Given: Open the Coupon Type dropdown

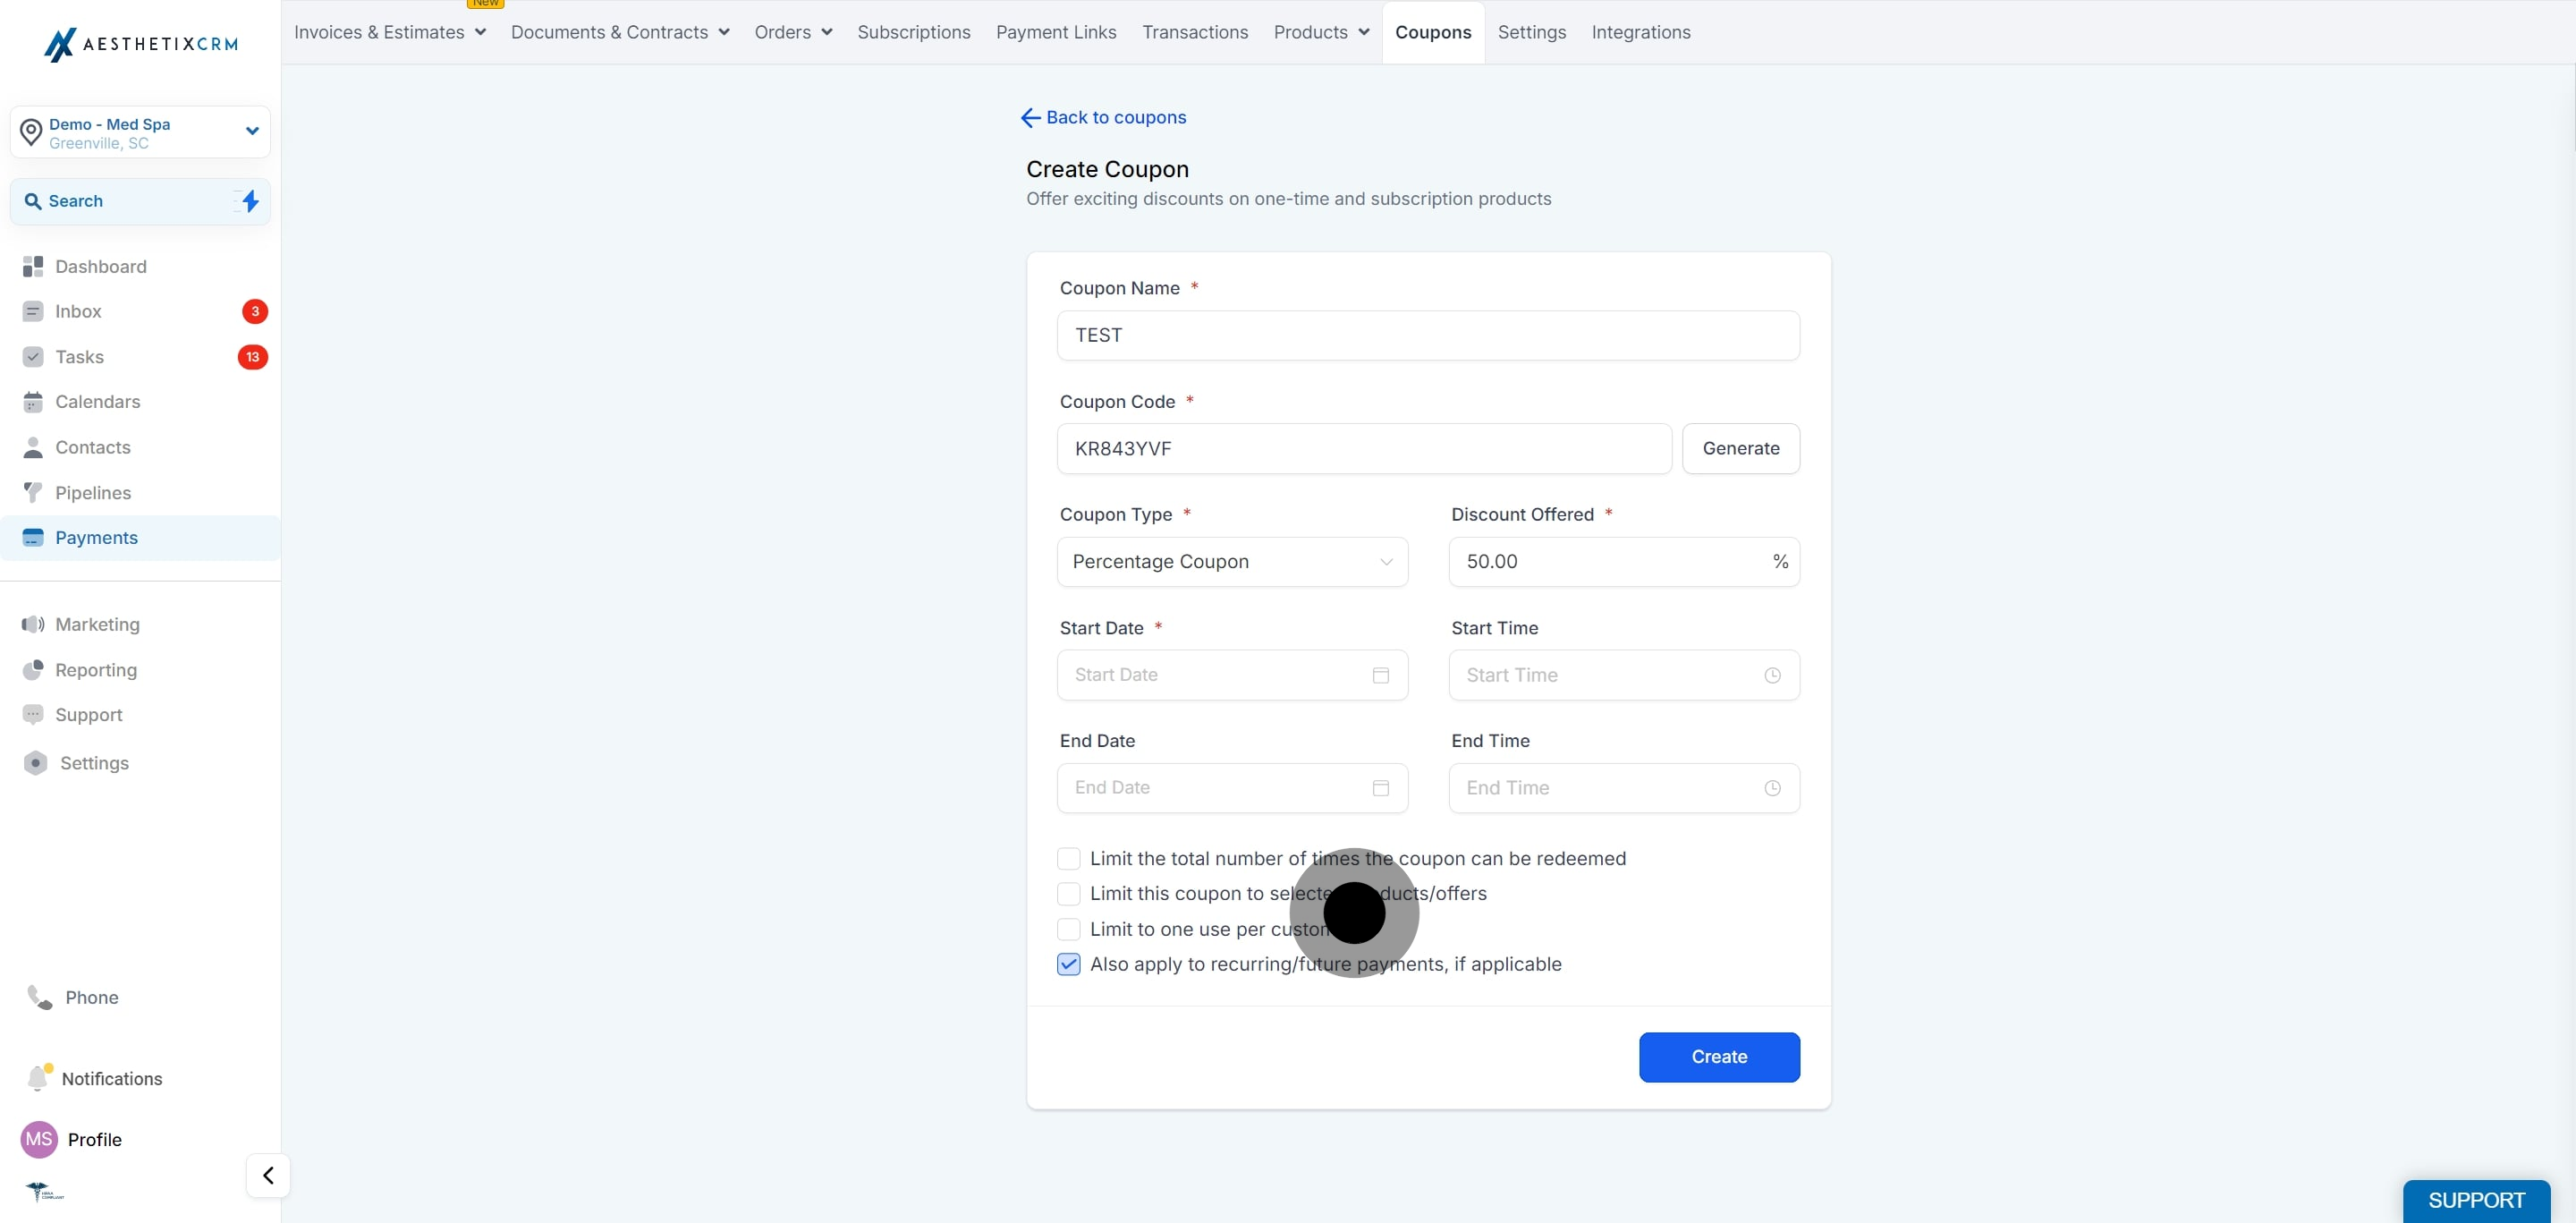Looking at the screenshot, I should click(1232, 562).
